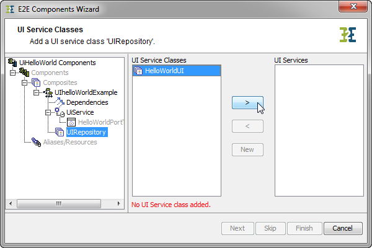
Task: Click the HelloWorldPort icon in tree
Action: pyautogui.click(x=71, y=122)
